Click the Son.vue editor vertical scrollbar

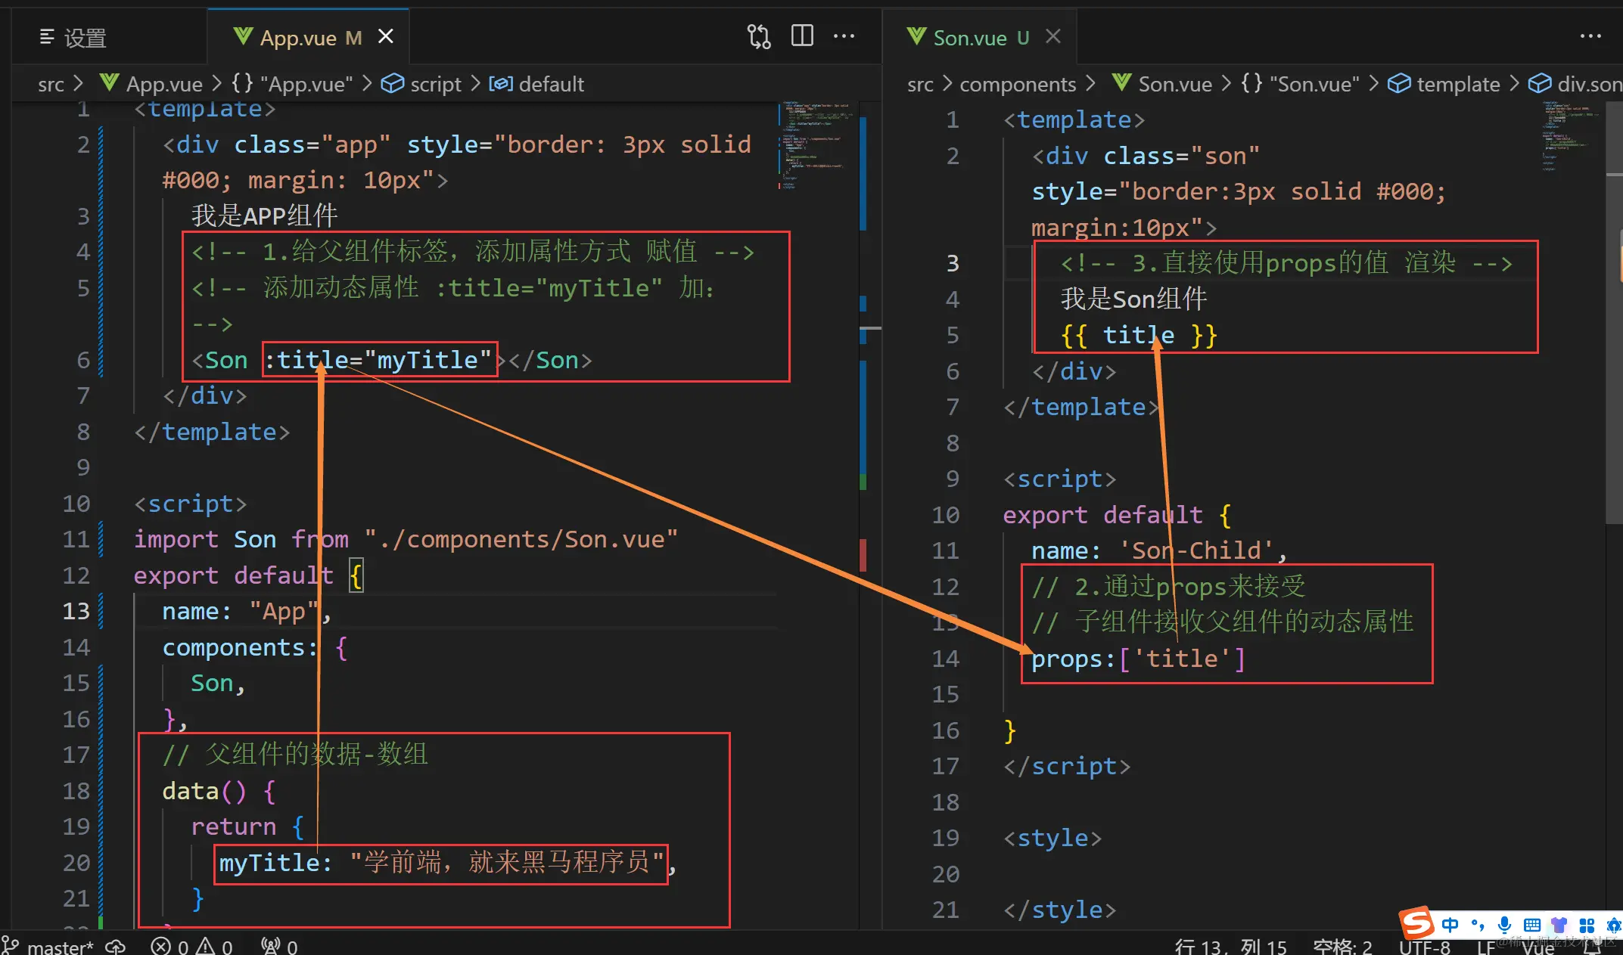pyautogui.click(x=1614, y=312)
